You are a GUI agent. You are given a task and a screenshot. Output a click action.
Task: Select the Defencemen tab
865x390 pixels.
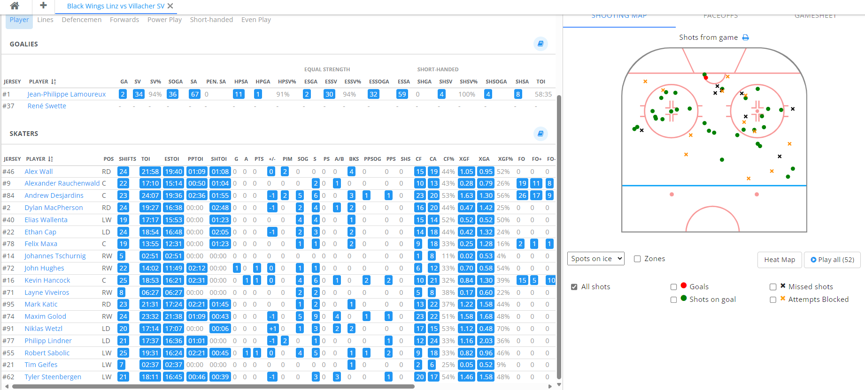(x=81, y=20)
